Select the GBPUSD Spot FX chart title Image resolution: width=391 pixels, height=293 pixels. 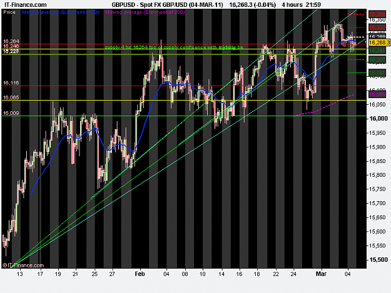click(x=167, y=5)
